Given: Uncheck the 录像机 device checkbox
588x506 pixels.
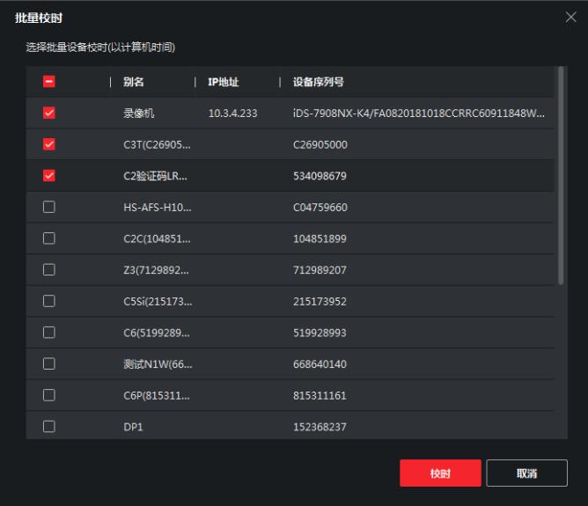Looking at the screenshot, I should 48,114.
